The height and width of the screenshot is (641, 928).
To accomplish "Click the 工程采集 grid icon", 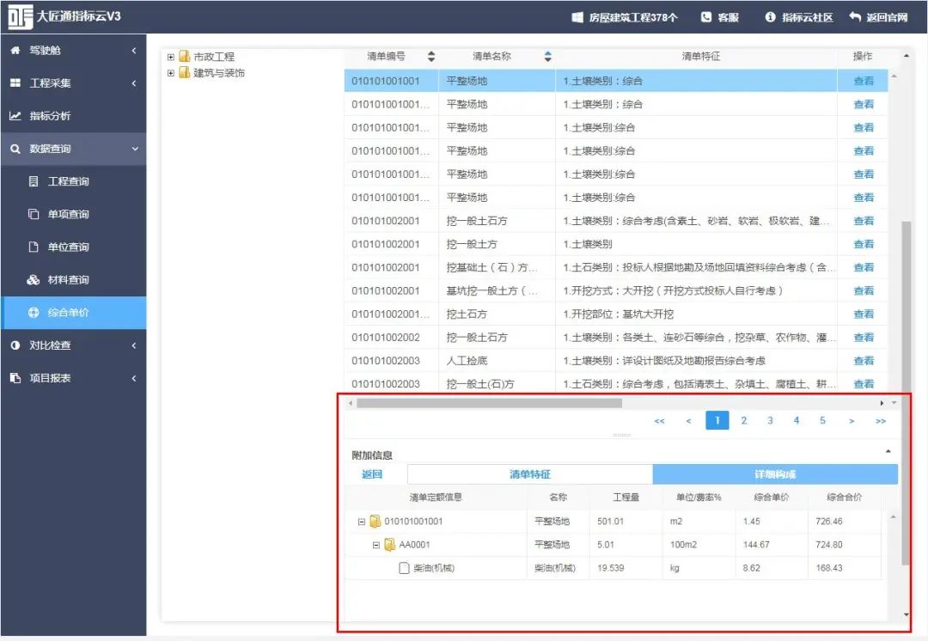I will 15,82.
